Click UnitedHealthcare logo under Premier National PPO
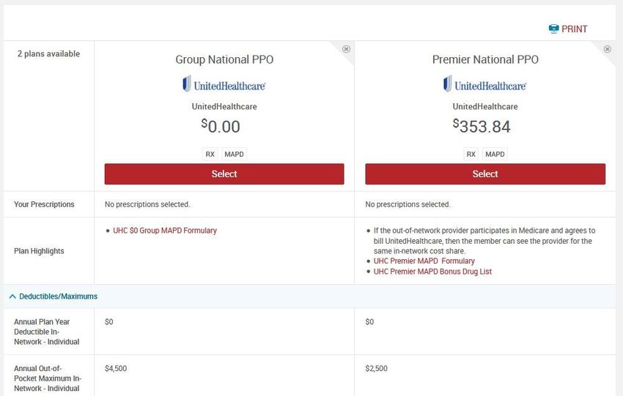The height and width of the screenshot is (396, 623). [485, 84]
